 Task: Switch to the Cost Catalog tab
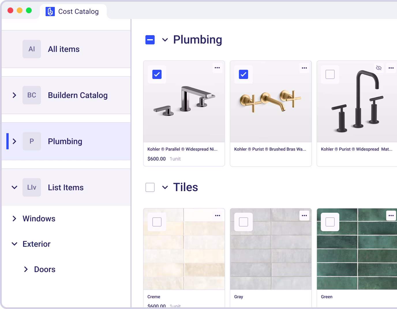tap(73, 12)
